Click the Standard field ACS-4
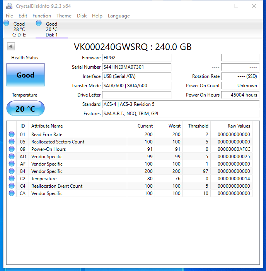The width and height of the screenshot is (266, 271). pyautogui.click(x=181, y=104)
